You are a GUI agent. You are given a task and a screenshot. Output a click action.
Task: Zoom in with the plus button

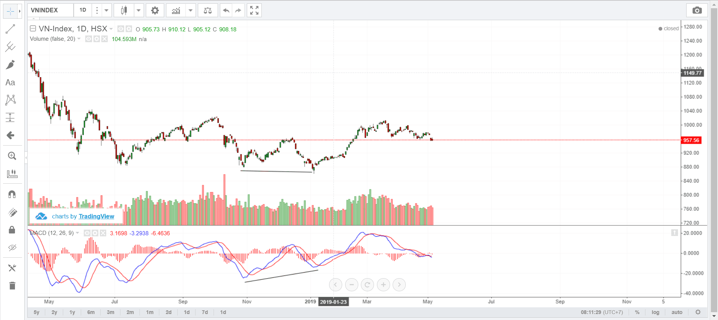point(383,285)
